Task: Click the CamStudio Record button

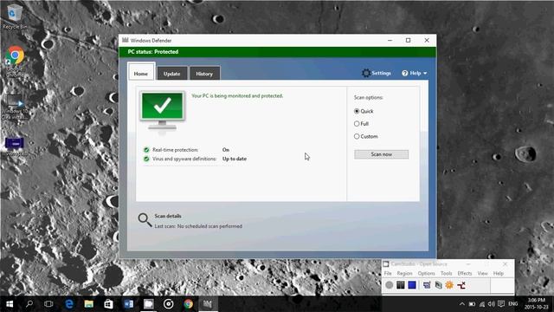Action: 389,285
